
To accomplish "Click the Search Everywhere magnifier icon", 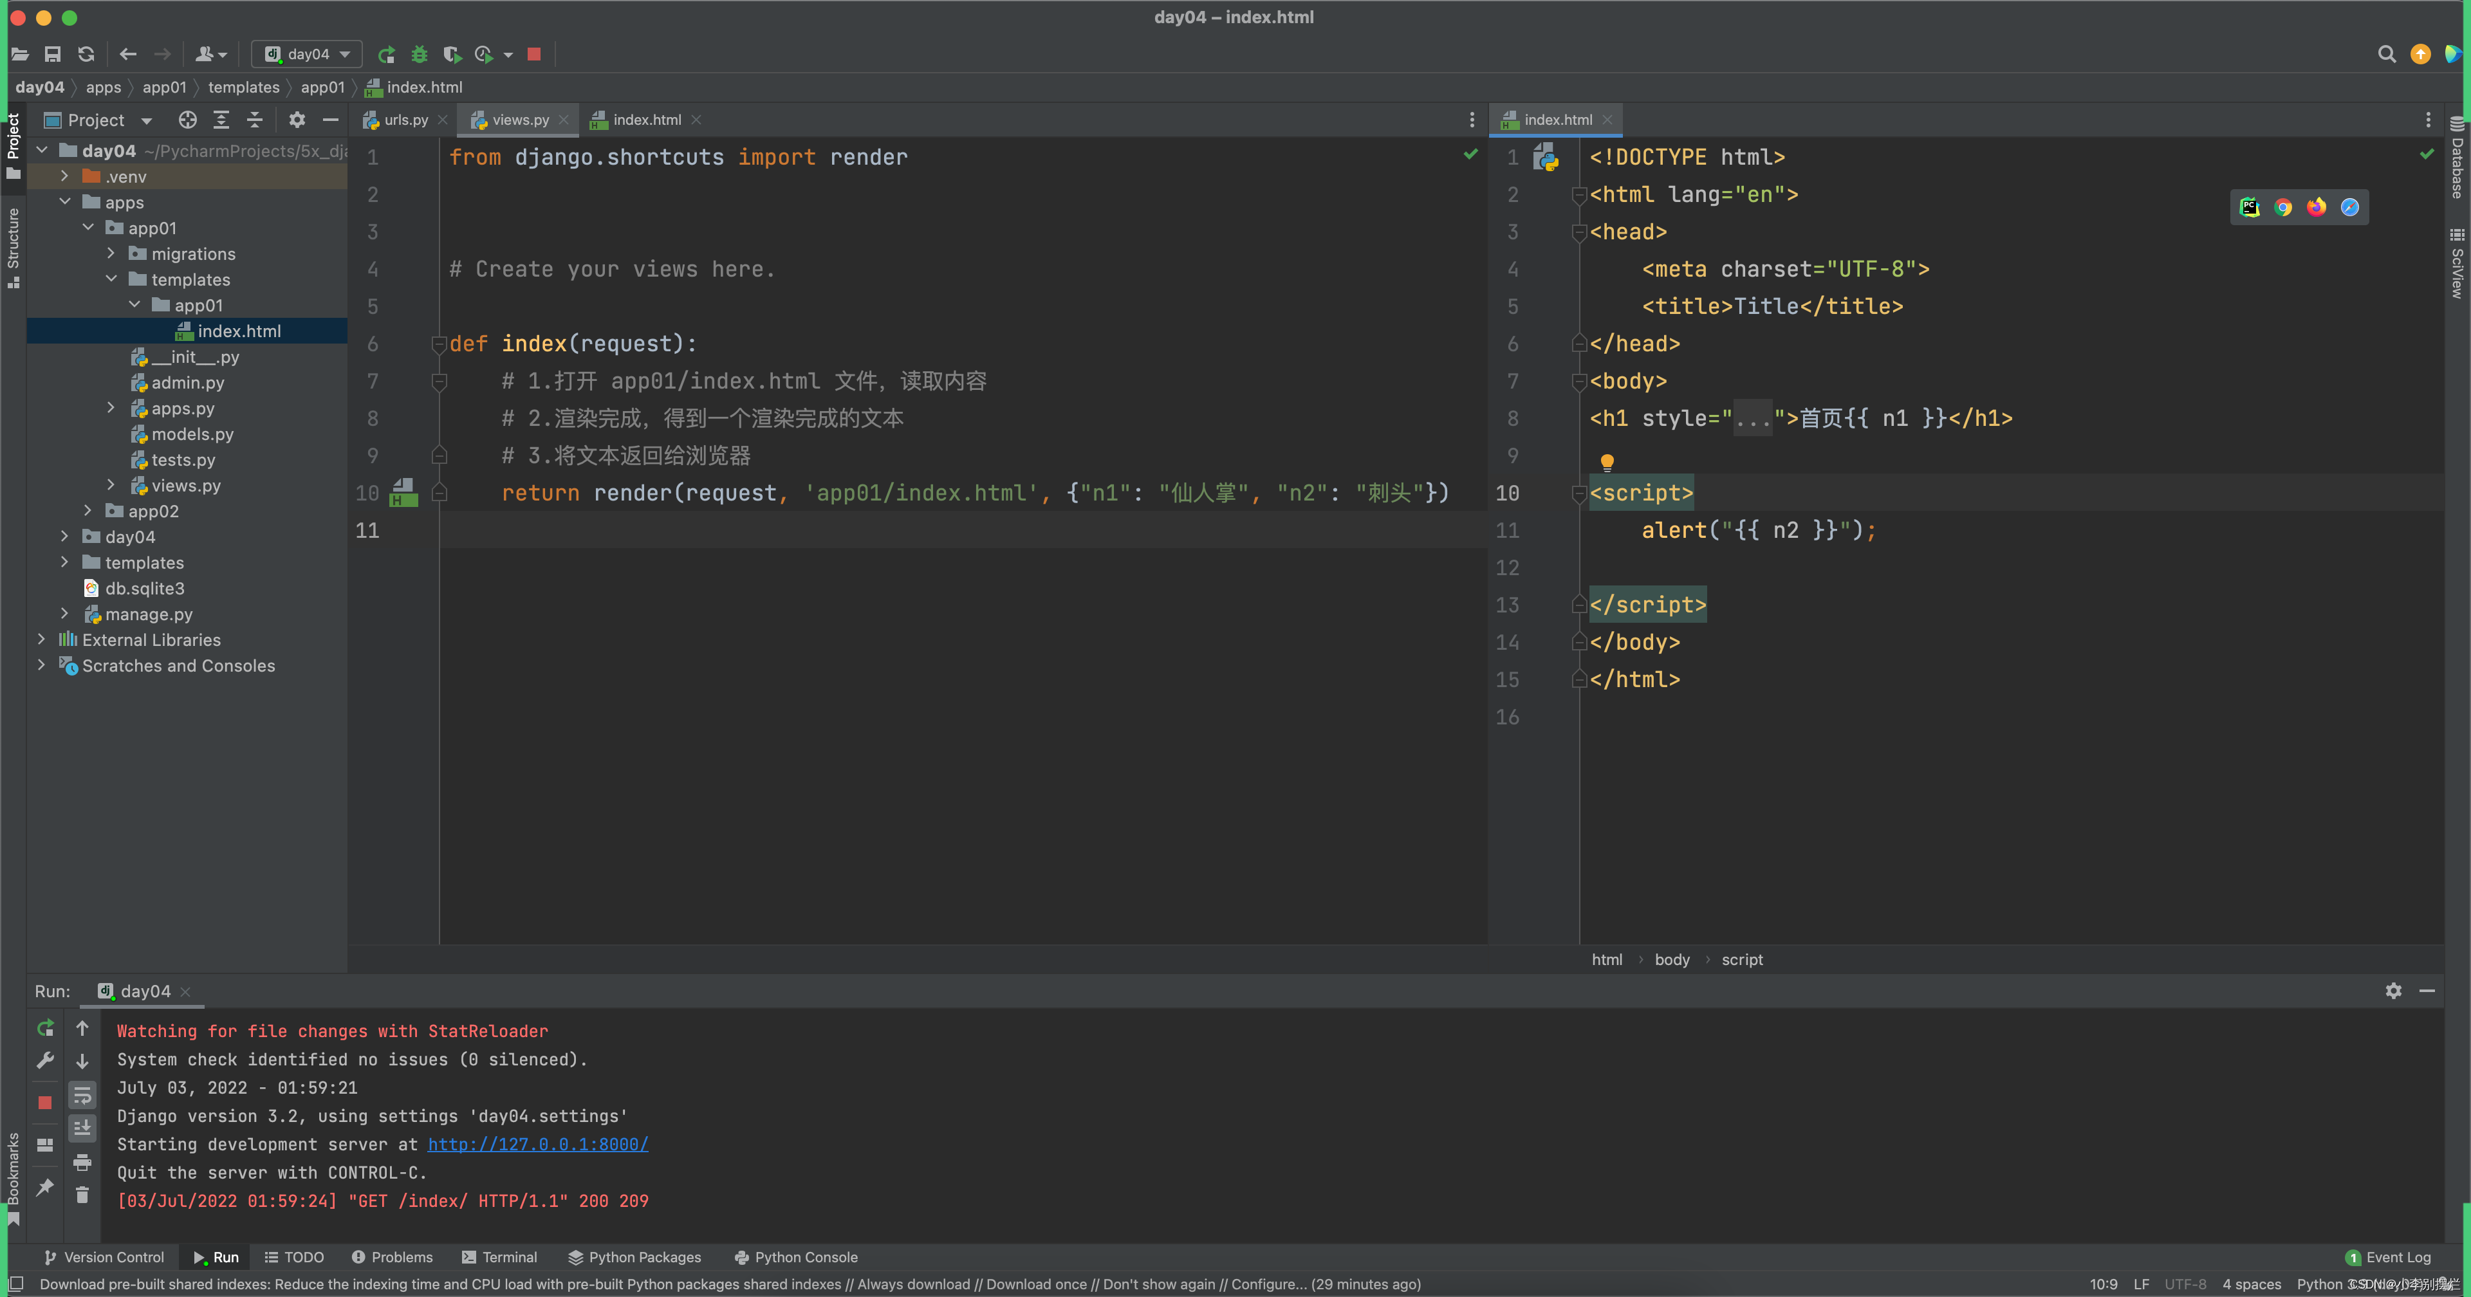I will [x=2387, y=55].
